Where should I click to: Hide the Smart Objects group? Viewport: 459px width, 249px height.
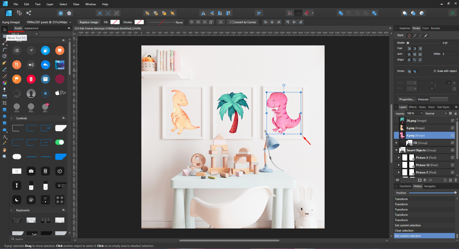(x=453, y=150)
